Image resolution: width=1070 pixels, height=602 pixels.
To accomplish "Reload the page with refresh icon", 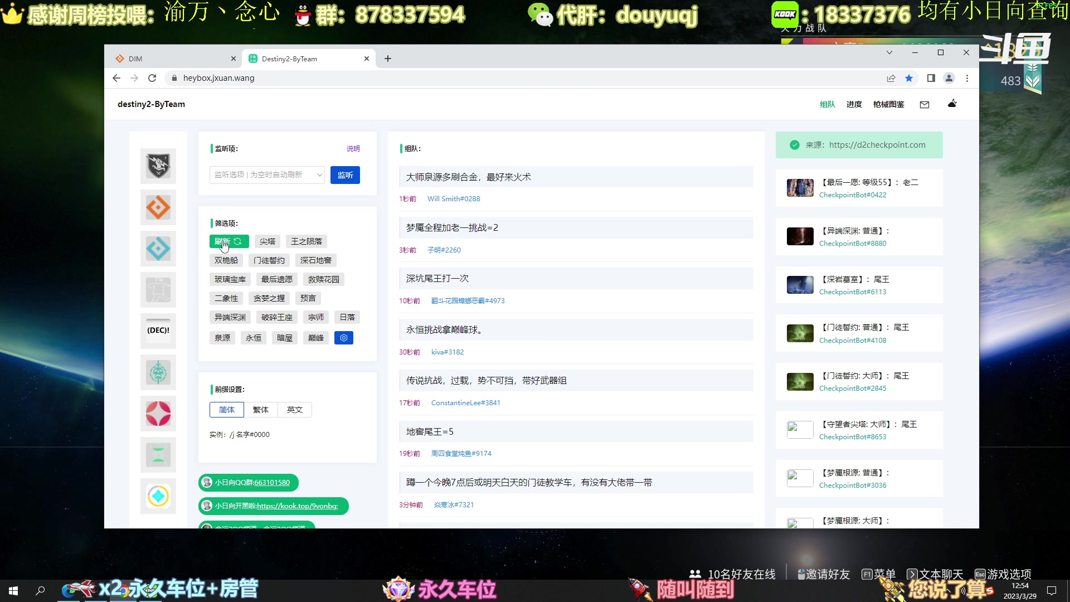I will point(152,78).
